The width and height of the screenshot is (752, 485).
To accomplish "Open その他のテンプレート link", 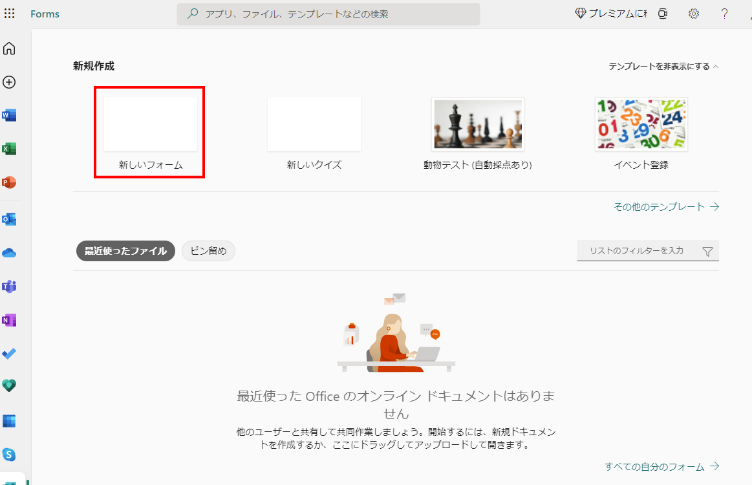I will tap(666, 207).
